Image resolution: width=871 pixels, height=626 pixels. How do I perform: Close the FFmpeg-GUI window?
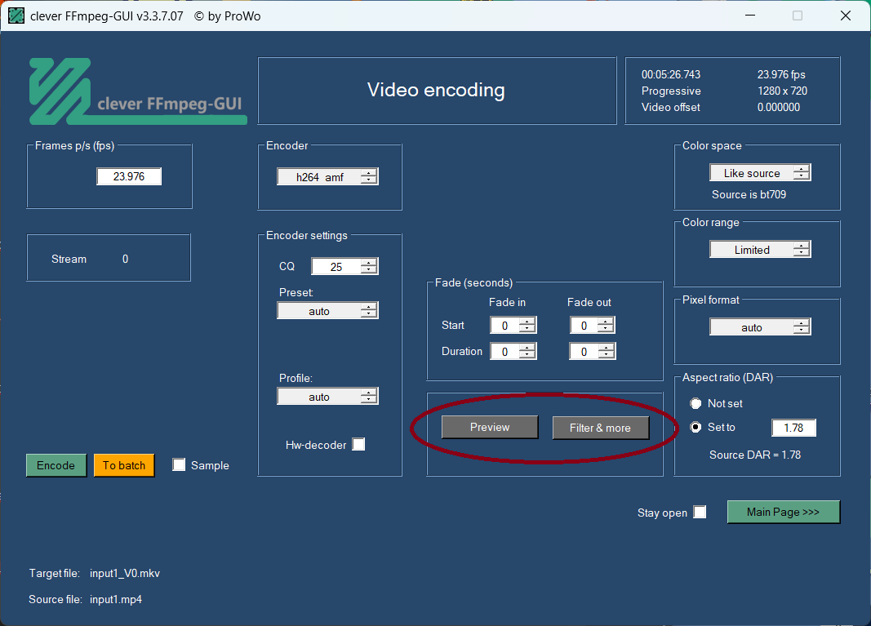(x=846, y=16)
